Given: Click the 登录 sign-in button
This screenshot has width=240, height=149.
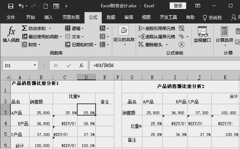Looking at the screenshot, I should point(178,6).
